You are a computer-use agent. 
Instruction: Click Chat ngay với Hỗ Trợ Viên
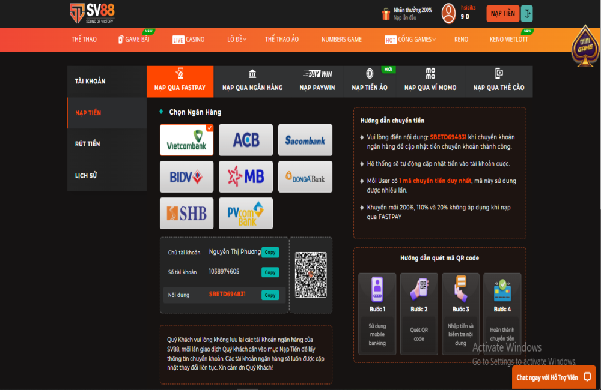click(554, 377)
